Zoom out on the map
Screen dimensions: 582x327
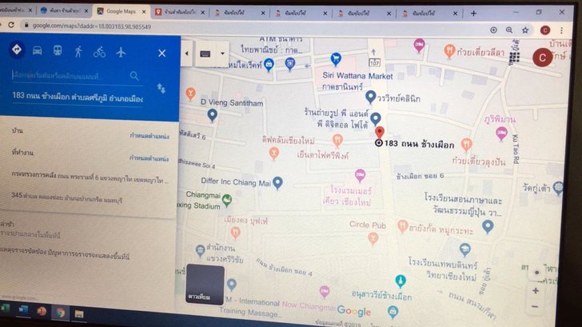535,306
